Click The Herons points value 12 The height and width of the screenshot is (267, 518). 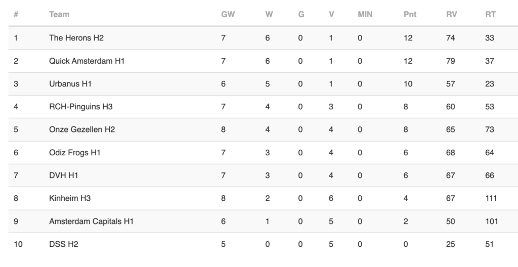(x=408, y=38)
